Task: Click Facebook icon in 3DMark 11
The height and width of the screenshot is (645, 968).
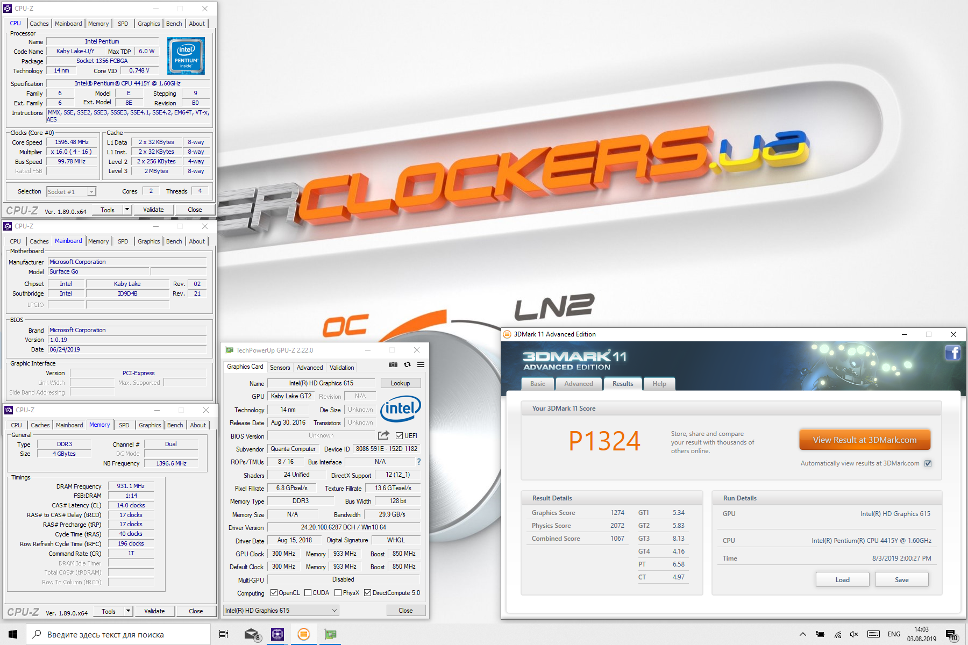Action: tap(953, 353)
